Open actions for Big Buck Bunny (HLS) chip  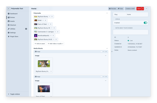(54, 39)
